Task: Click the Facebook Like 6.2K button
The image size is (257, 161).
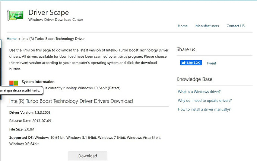Action: click(191, 63)
